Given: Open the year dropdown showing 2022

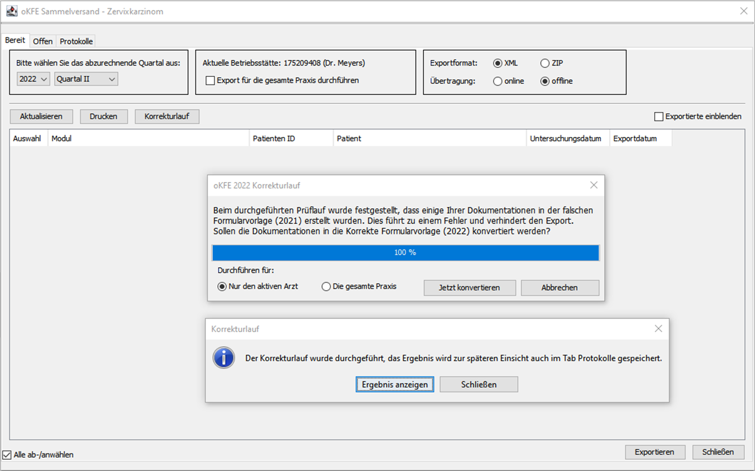Looking at the screenshot, I should click(33, 79).
